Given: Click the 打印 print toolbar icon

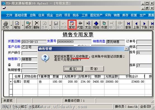Looking at the screenshot, I should click(6, 25).
